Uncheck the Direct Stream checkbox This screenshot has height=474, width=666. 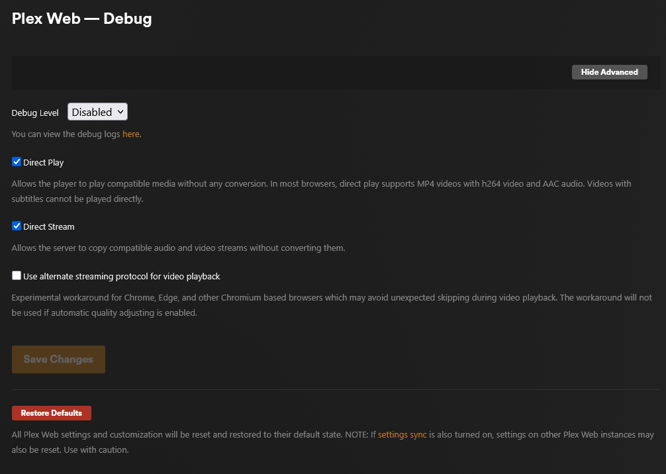pos(17,226)
